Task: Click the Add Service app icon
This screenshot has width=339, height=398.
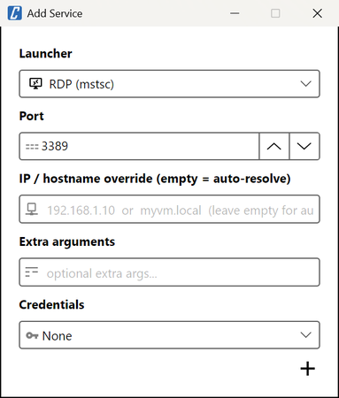Action: (15, 13)
